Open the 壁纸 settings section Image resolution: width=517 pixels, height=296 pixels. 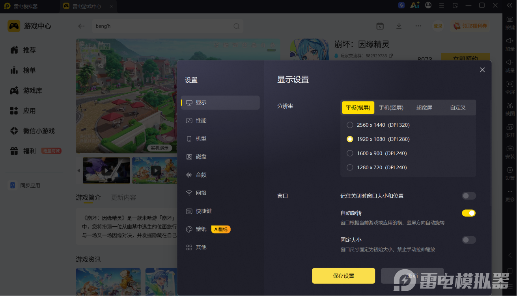tap(220, 229)
